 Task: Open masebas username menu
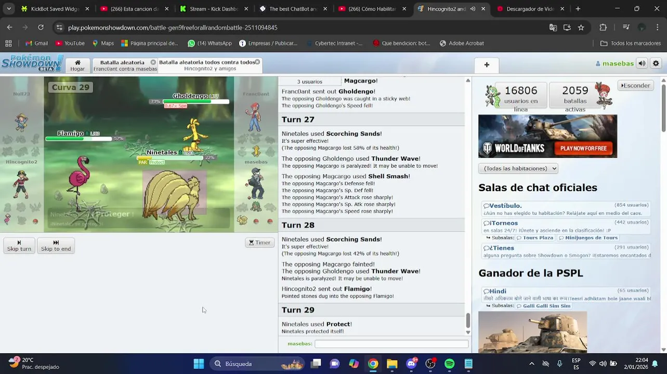click(x=615, y=63)
